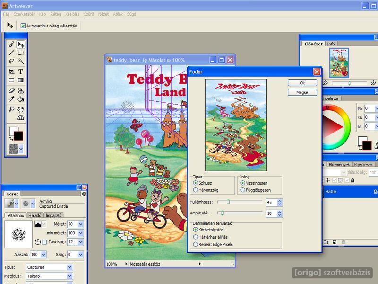
Task: Click new layer icon at layers panel bottom
Action: point(335,242)
